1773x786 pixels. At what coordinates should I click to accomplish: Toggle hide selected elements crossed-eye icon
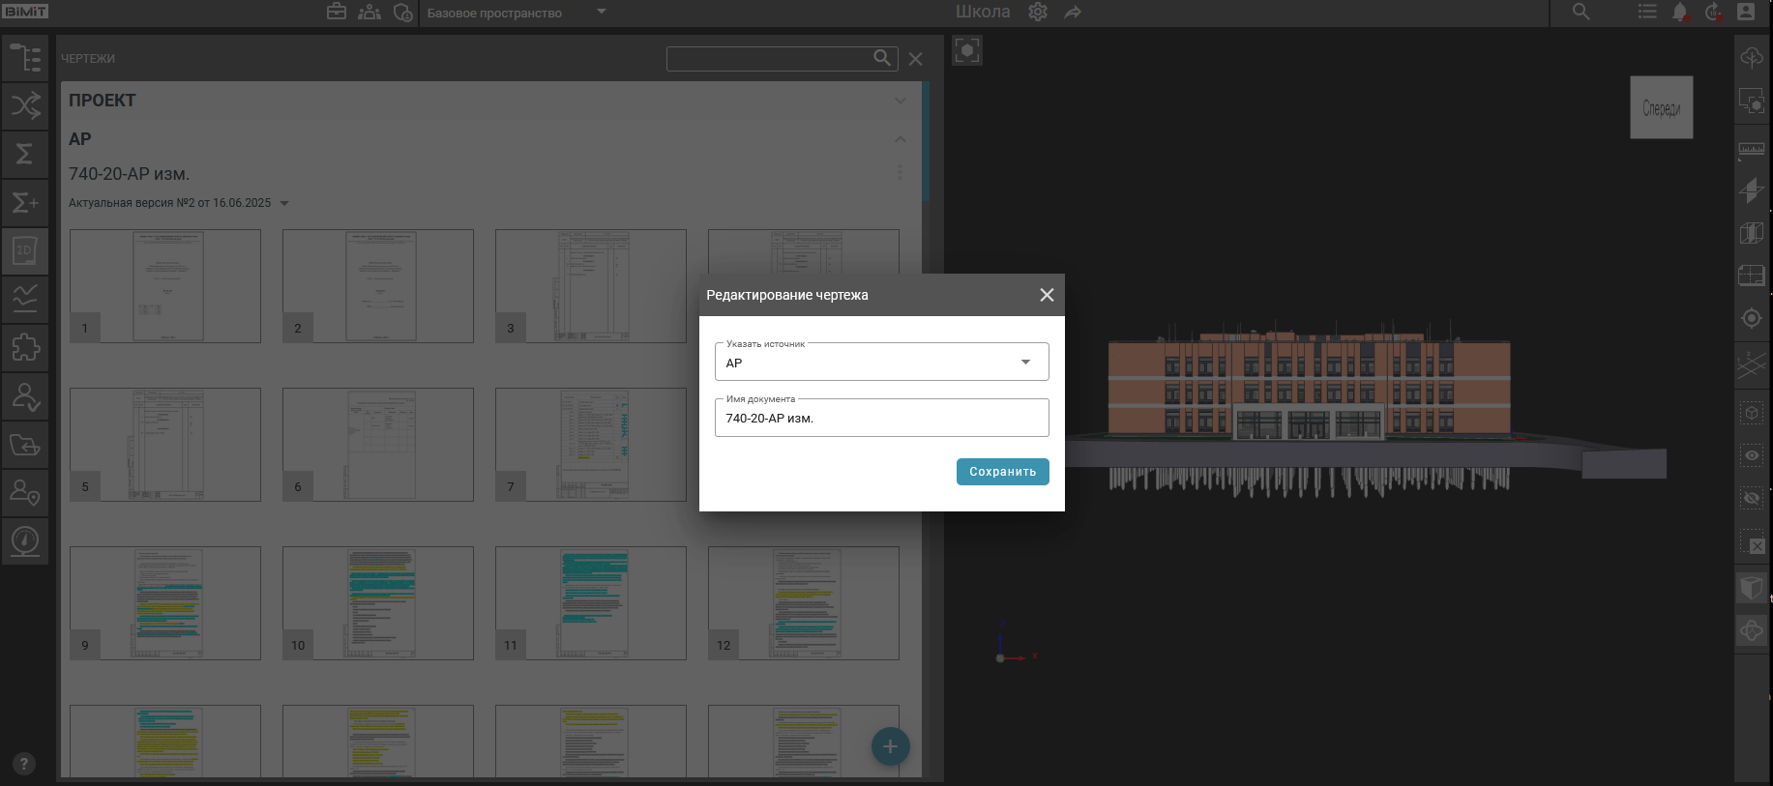click(x=1751, y=499)
